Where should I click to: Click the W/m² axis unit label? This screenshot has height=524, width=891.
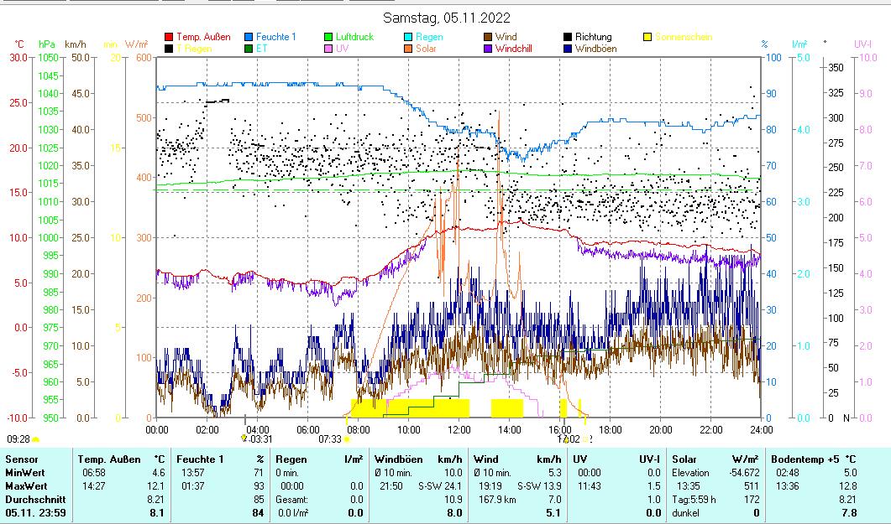click(x=136, y=44)
